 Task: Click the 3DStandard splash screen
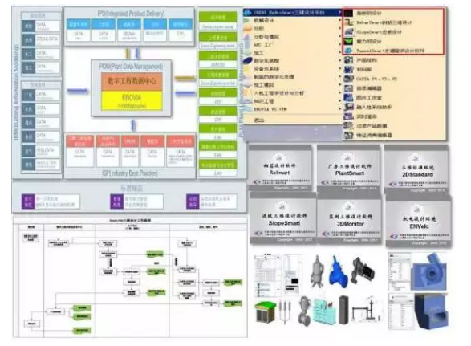click(x=417, y=169)
